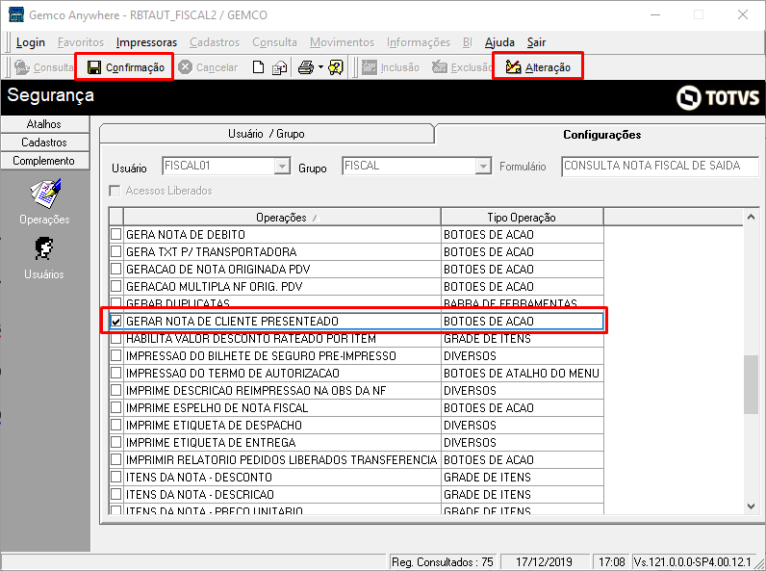Open the Impressoras menu
Screen dimensions: 766x571
[146, 42]
